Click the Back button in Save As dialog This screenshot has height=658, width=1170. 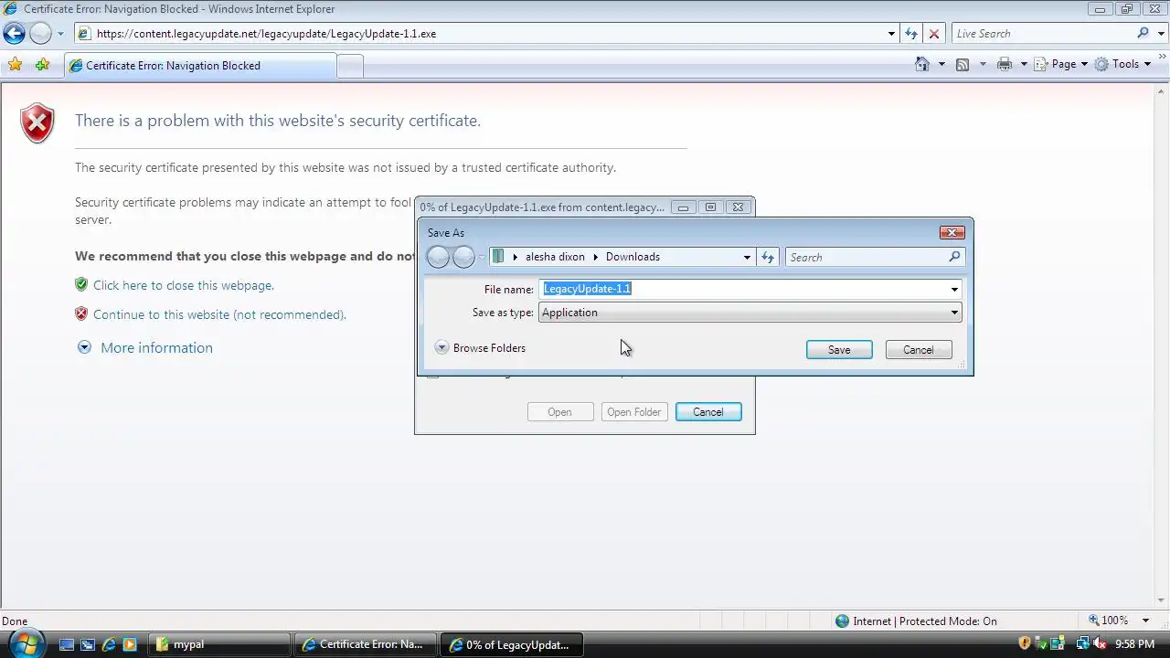pyautogui.click(x=439, y=257)
